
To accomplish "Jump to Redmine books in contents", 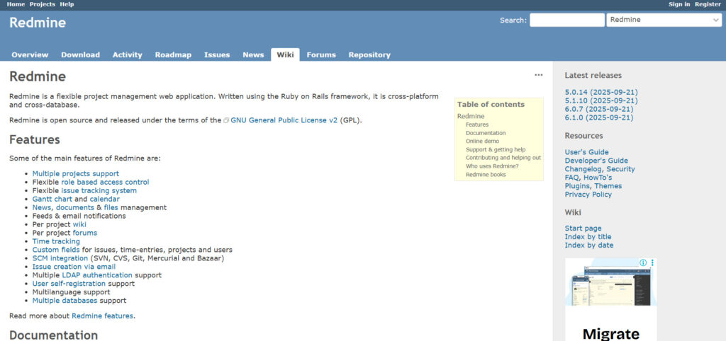I will [486, 175].
